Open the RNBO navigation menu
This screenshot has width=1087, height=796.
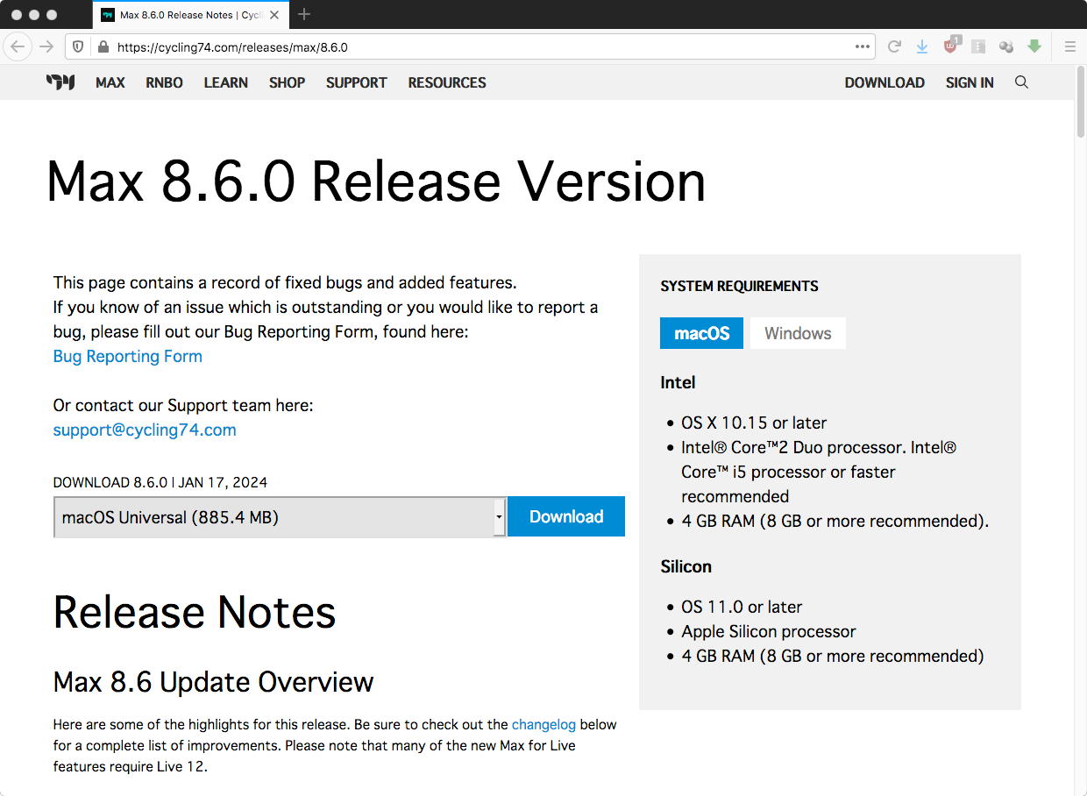point(165,82)
